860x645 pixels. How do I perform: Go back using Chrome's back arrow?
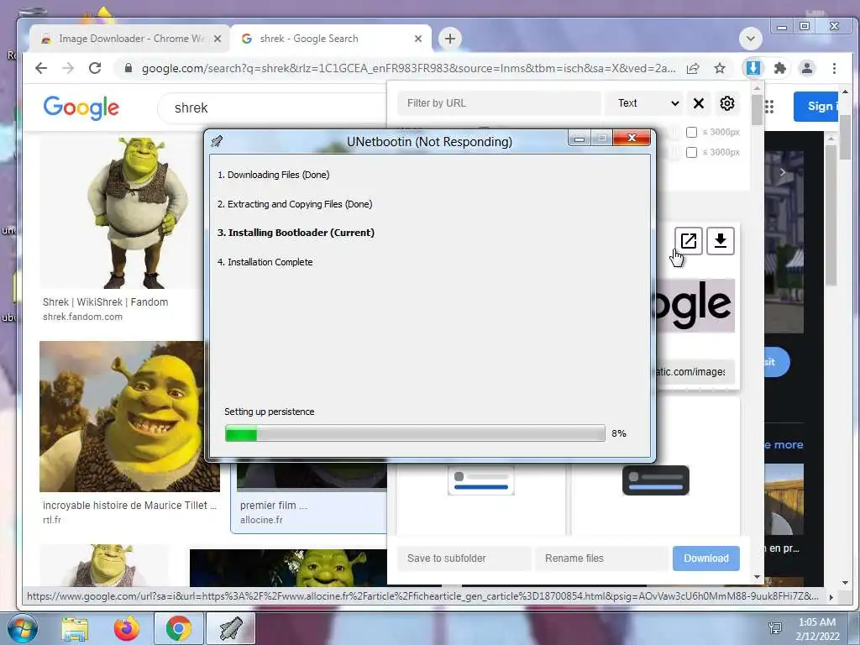41,68
